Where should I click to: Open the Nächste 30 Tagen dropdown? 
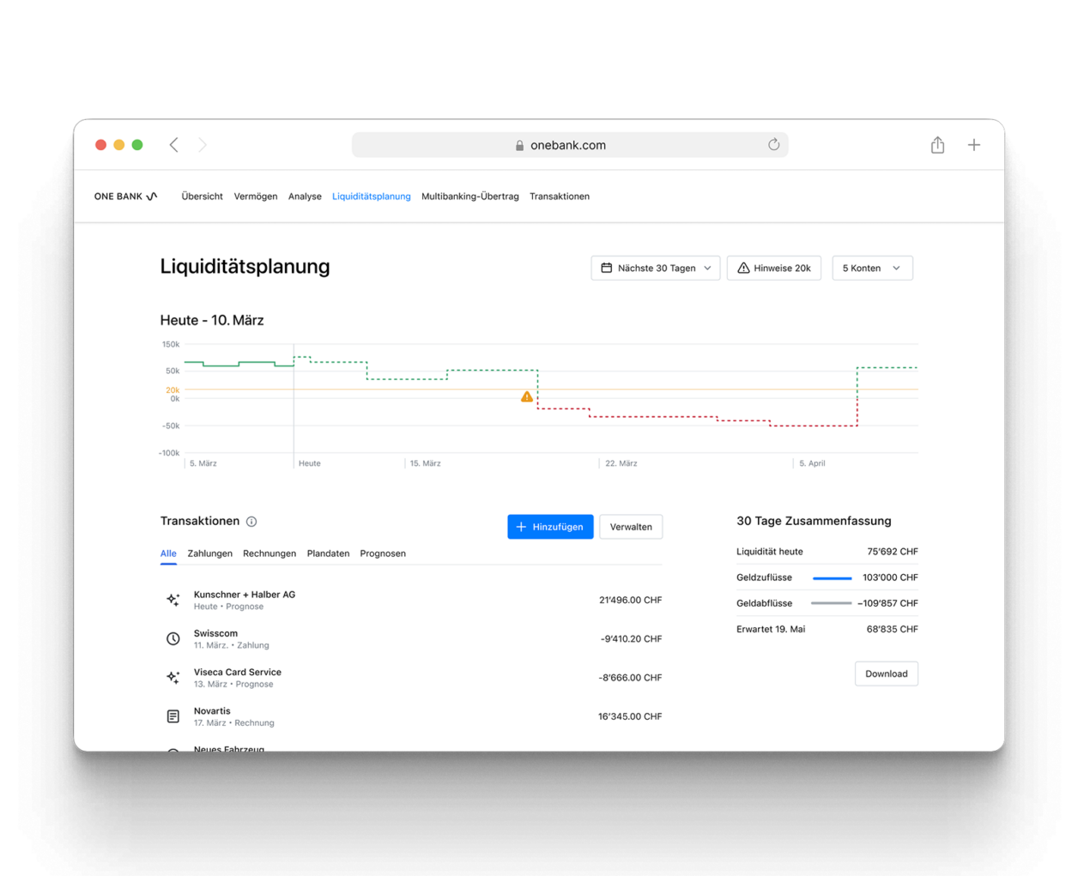pyautogui.click(x=656, y=268)
